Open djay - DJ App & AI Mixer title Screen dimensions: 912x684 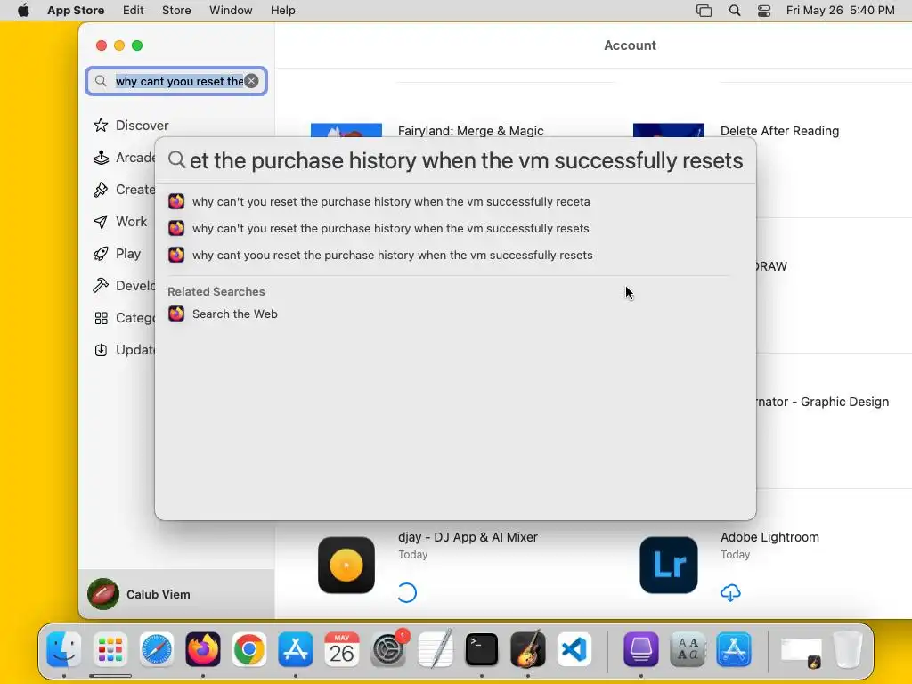[x=468, y=537]
